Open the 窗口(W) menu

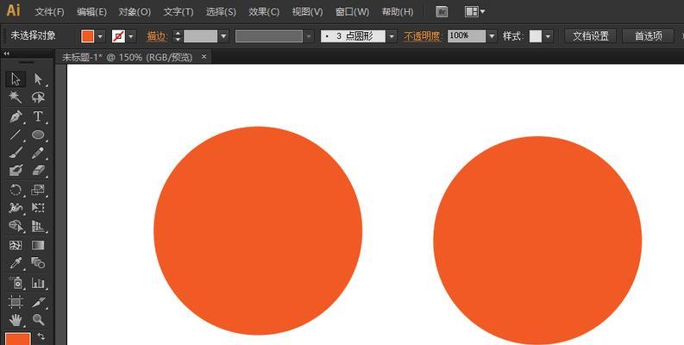click(x=352, y=12)
